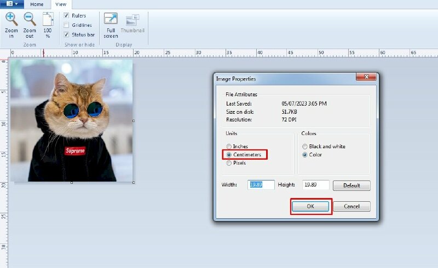Select the Inches units option
The width and height of the screenshot is (438, 268).
(229, 147)
